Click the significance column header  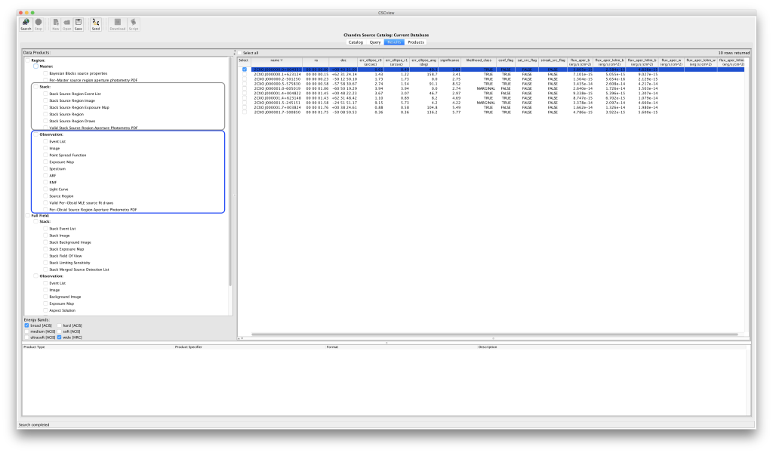450,62
